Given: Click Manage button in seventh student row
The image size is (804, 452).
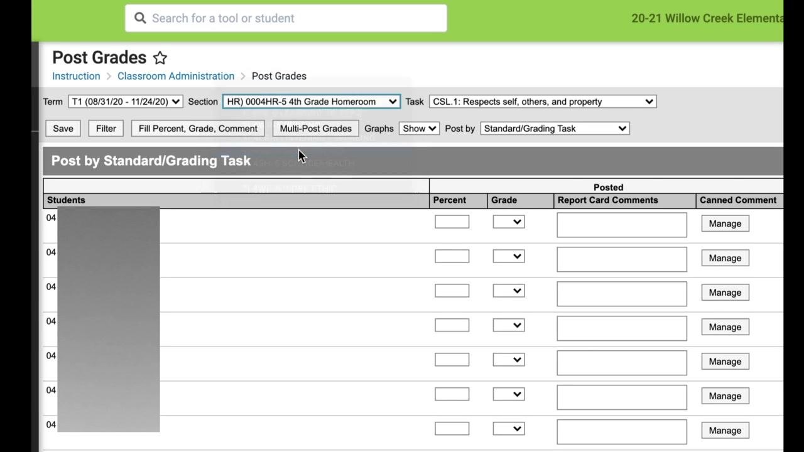Looking at the screenshot, I should 725,431.
